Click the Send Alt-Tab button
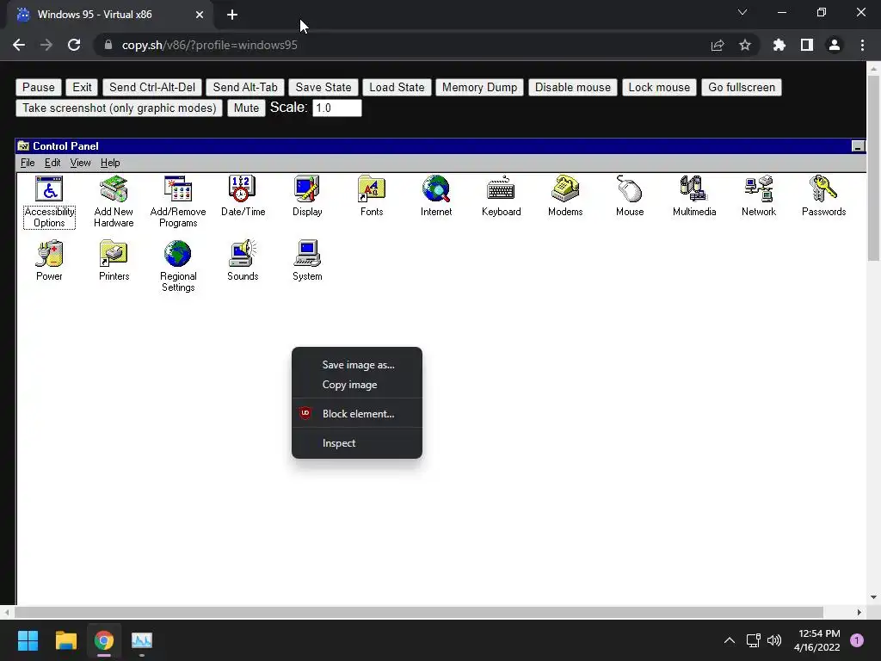This screenshot has height=661, width=881. [245, 87]
